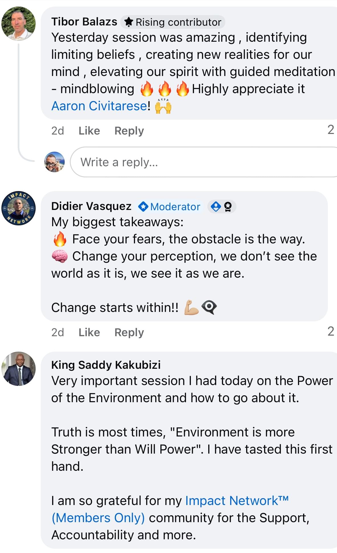Reply to Didier Vasquez's comment
The width and height of the screenshot is (337, 553).
(129, 332)
